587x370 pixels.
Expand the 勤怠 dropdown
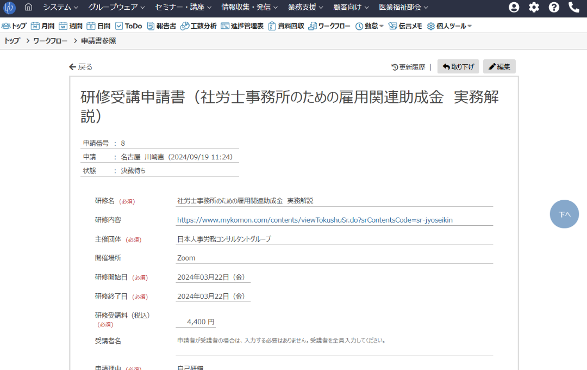click(x=370, y=26)
